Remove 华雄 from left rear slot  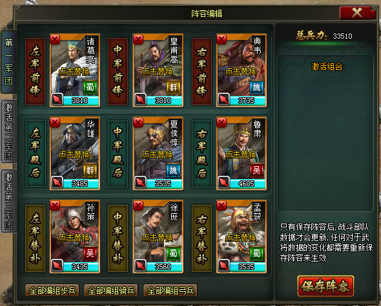[55, 122]
